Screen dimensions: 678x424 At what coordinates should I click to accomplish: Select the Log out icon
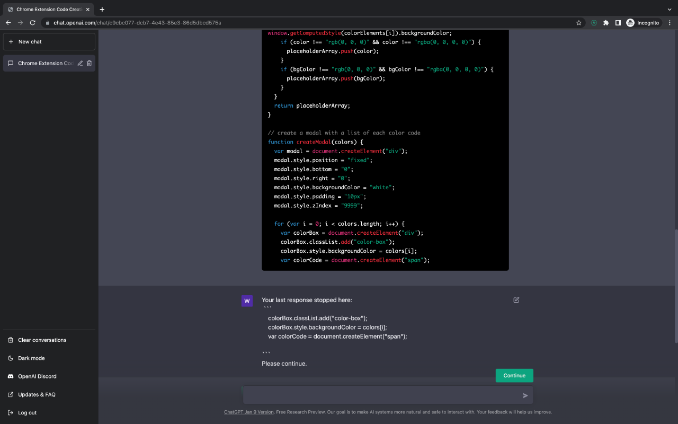[x=12, y=412]
